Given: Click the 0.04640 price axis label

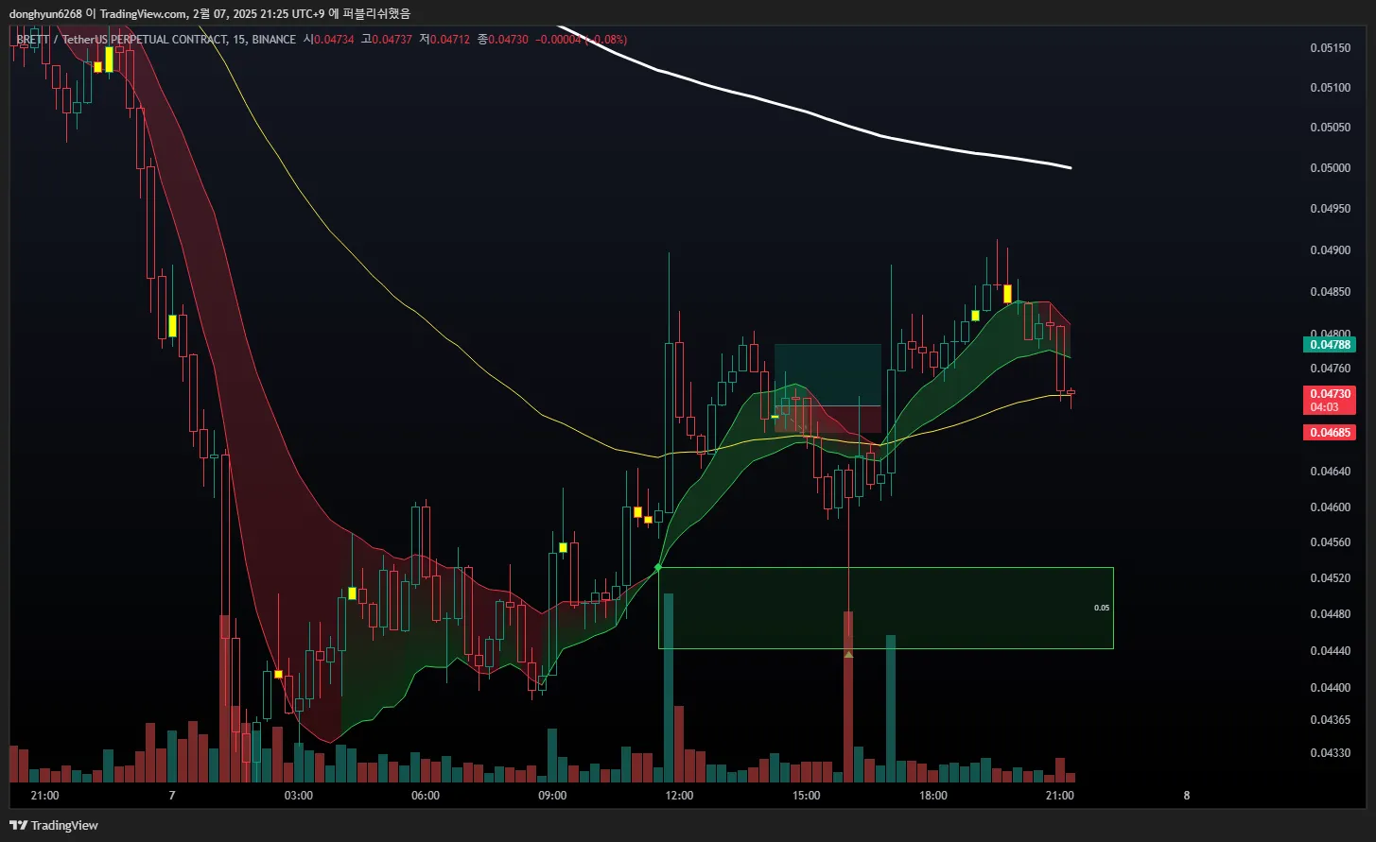Looking at the screenshot, I should click(x=1330, y=471).
